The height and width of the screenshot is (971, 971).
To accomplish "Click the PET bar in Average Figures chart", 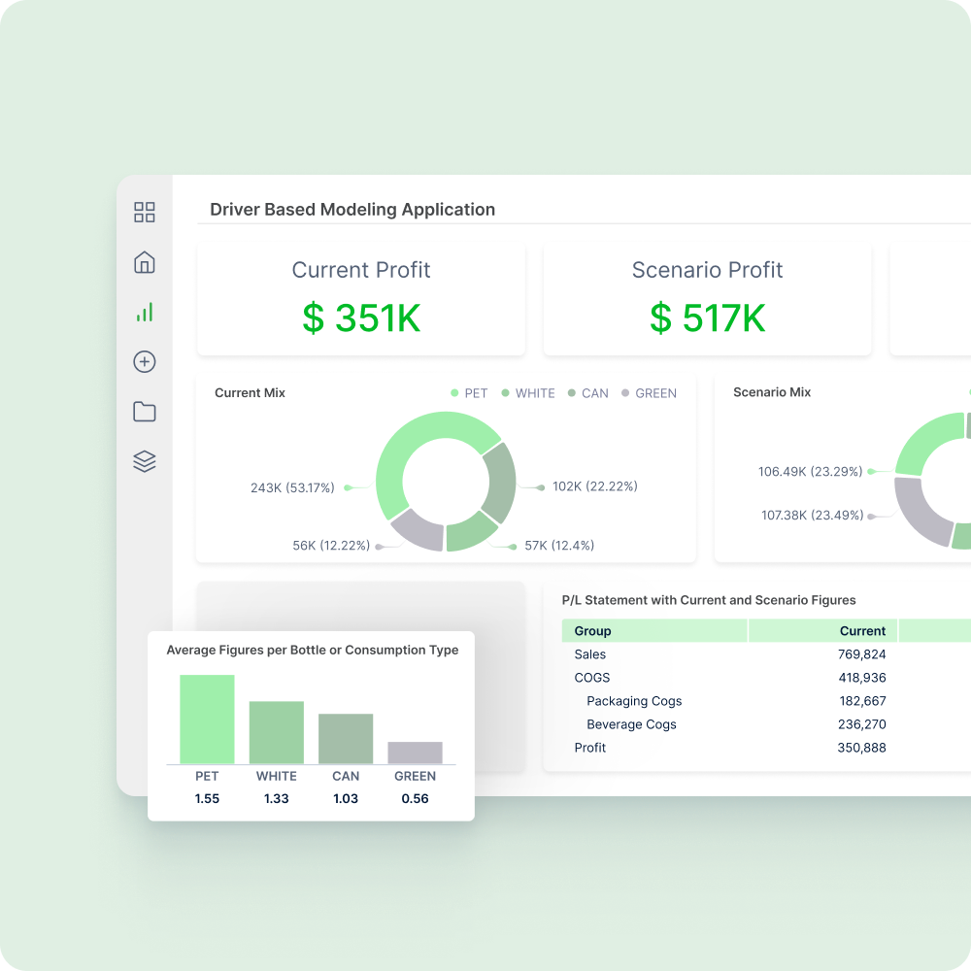I will click(x=206, y=719).
